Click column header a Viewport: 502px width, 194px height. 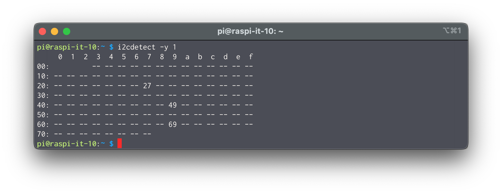click(187, 57)
